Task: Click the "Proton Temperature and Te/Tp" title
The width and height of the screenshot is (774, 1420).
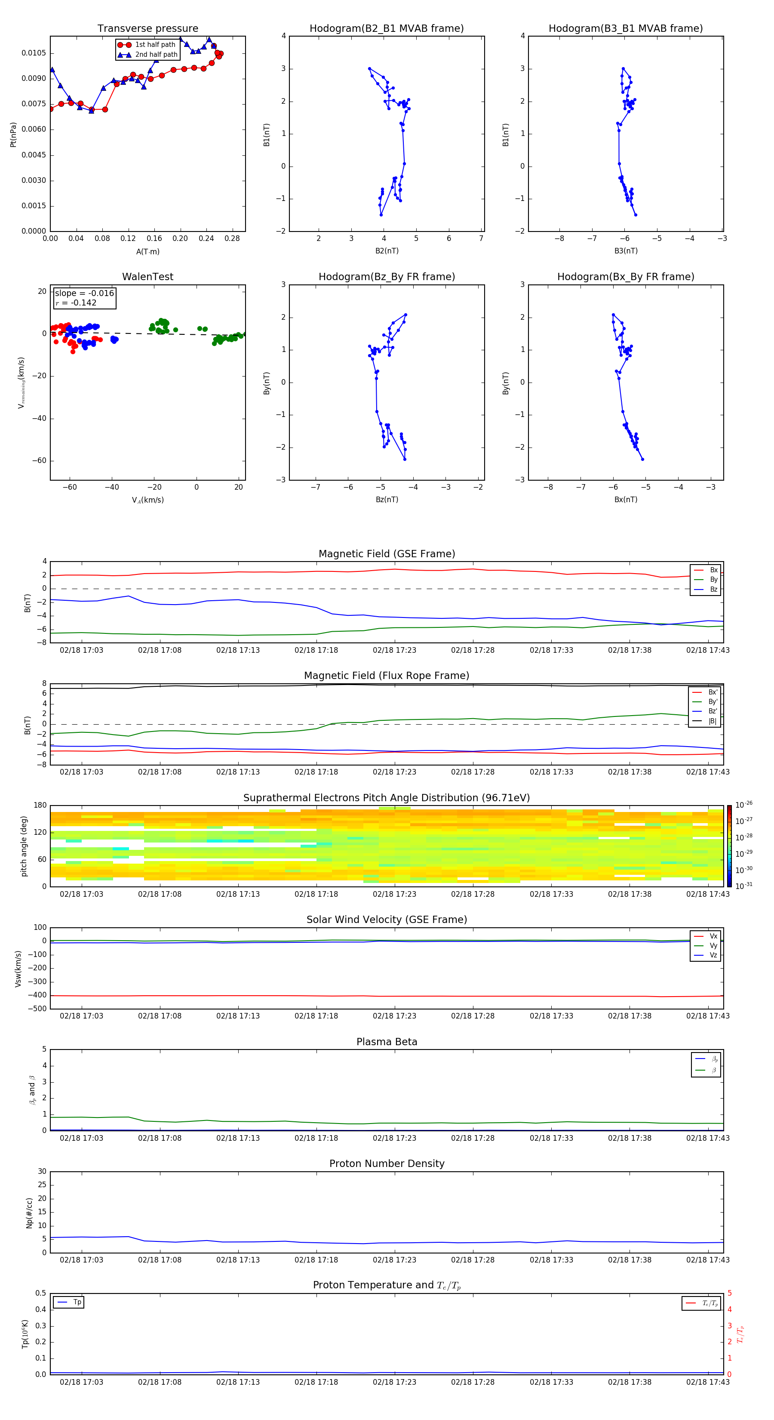Action: [387, 1285]
